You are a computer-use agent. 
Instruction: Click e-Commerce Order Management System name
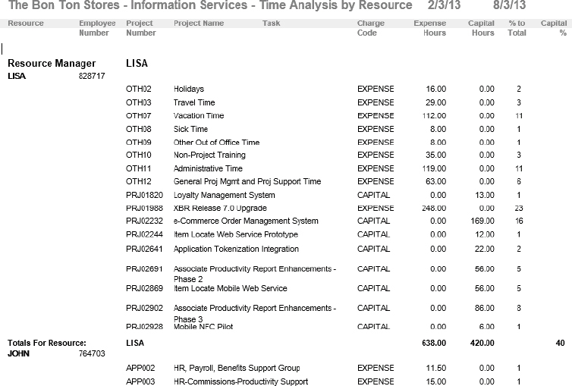tap(246, 221)
